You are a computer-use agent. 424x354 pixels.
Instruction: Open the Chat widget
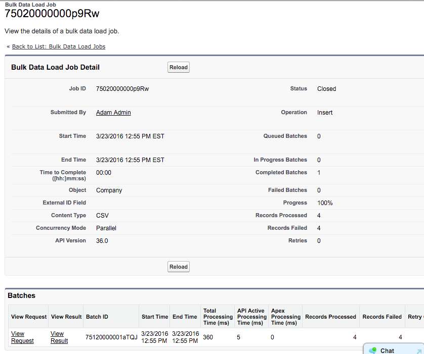(387, 350)
